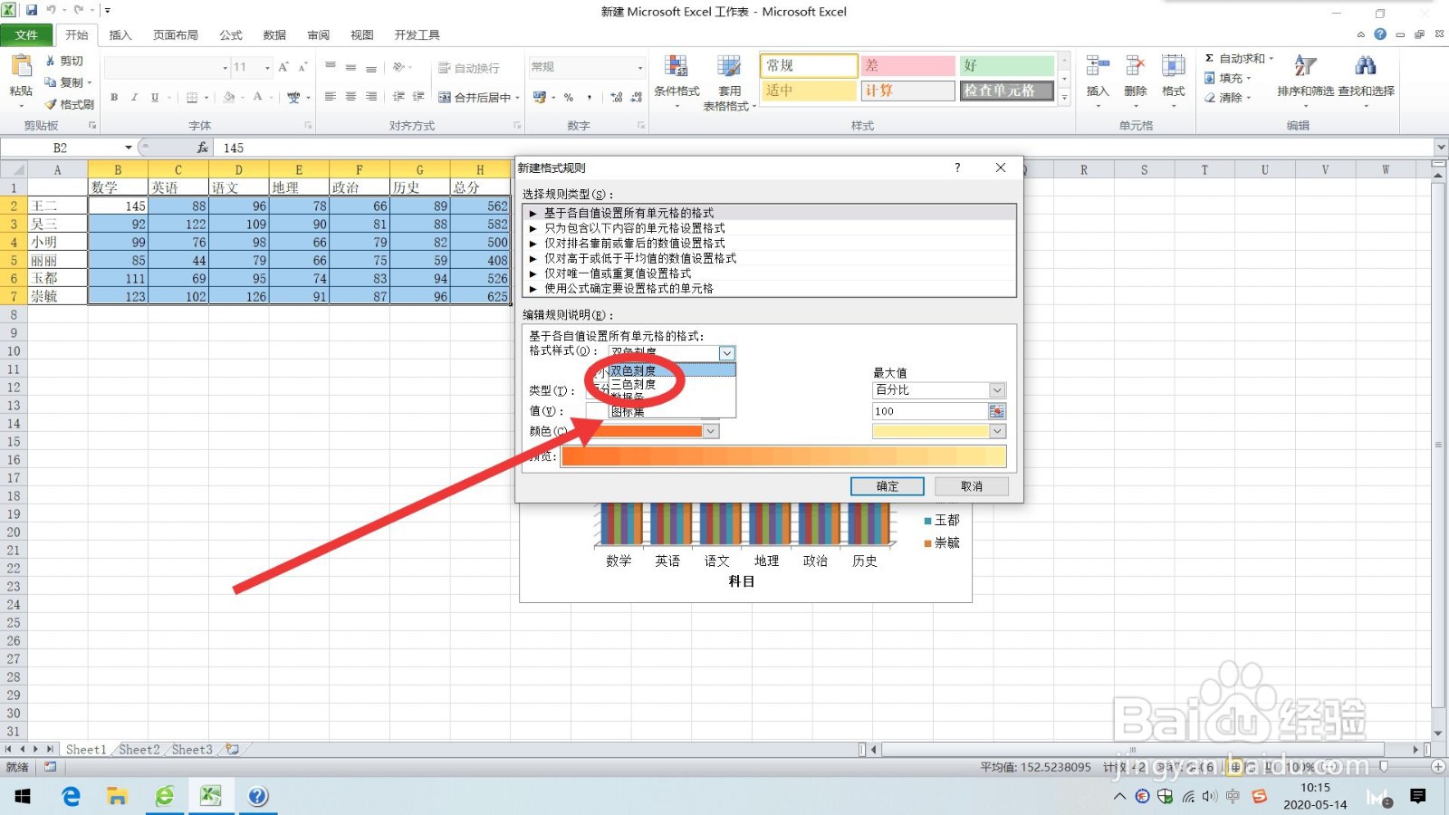Click the increase font size icon
Image resolution: width=1449 pixels, height=815 pixels.
click(283, 67)
